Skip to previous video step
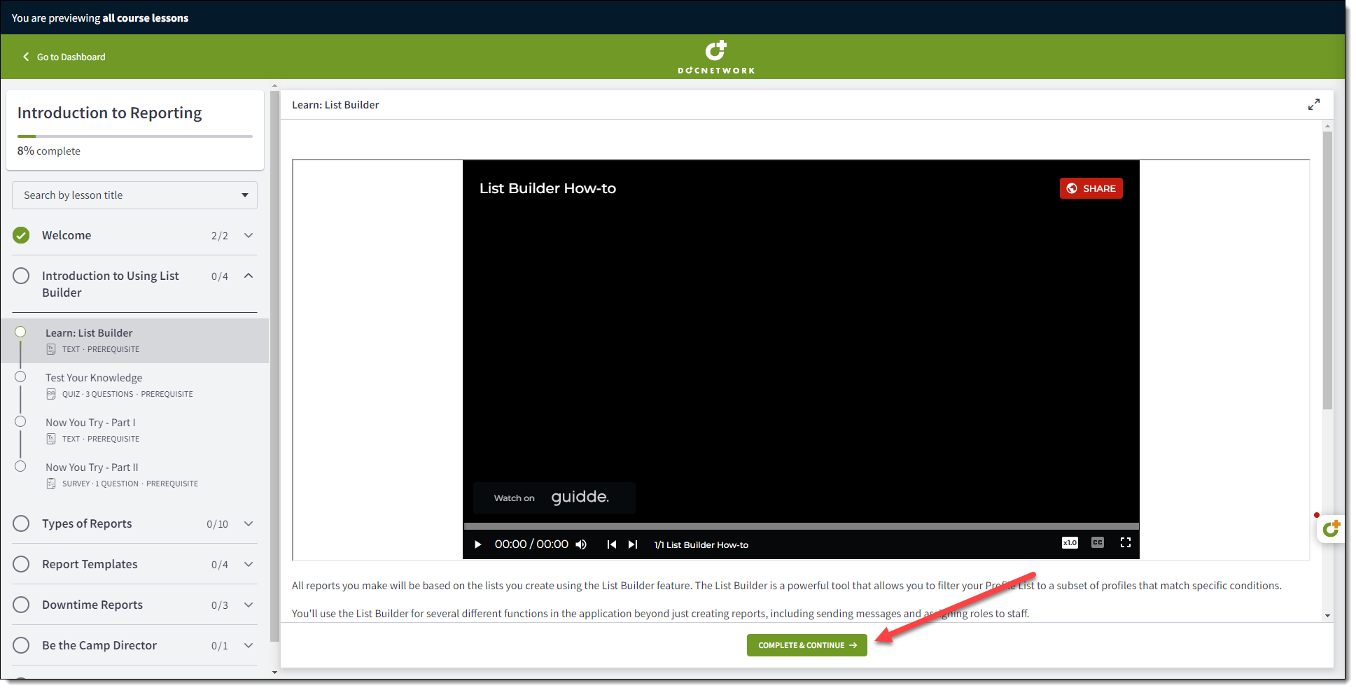This screenshot has height=690, width=1356. click(611, 544)
